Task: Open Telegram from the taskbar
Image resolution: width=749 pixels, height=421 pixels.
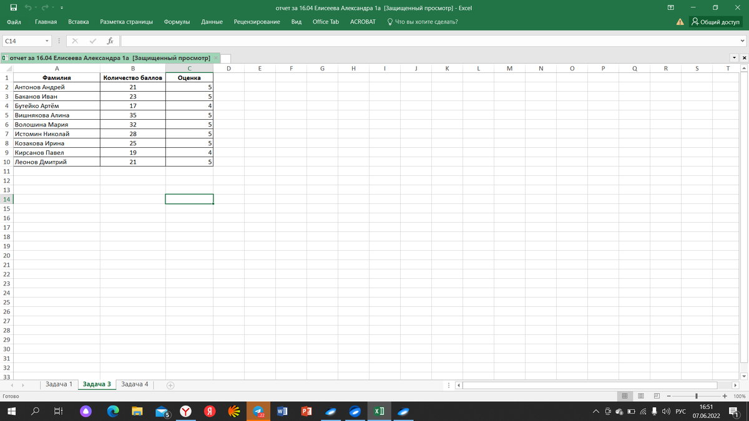Action: (258, 412)
